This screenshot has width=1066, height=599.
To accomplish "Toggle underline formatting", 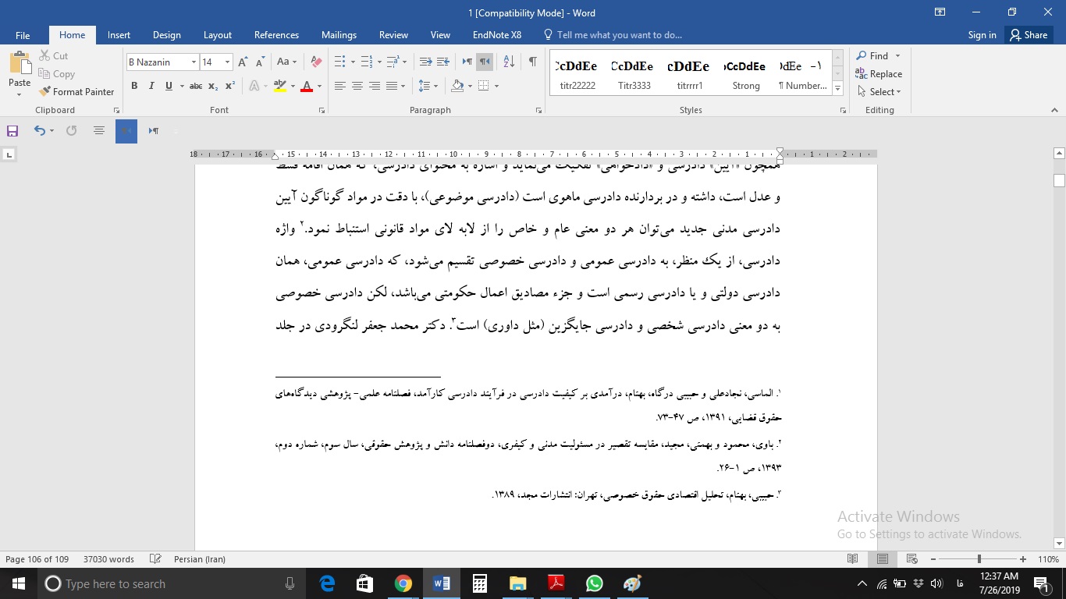I will click(167, 86).
